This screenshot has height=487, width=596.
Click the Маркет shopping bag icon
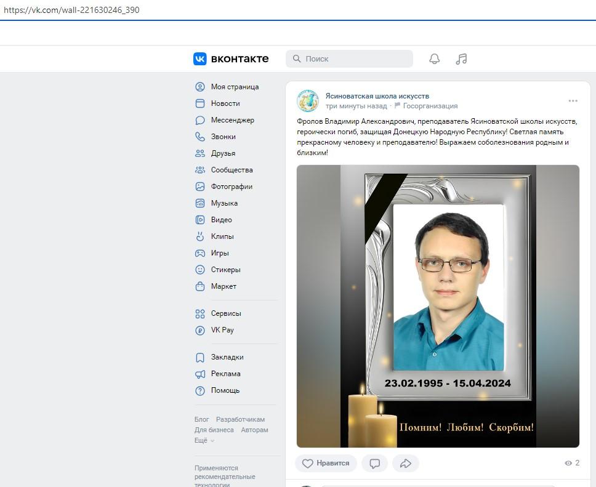[200, 286]
